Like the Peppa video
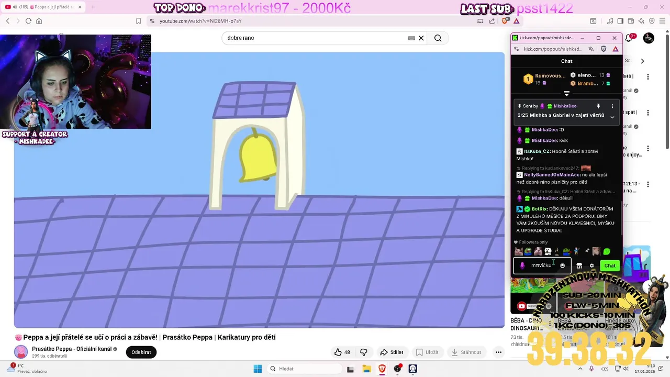The width and height of the screenshot is (670, 377). point(342,352)
